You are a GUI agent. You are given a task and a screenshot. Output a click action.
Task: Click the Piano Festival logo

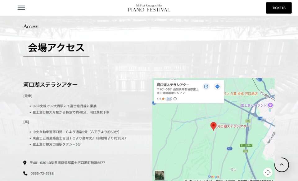click(x=149, y=8)
